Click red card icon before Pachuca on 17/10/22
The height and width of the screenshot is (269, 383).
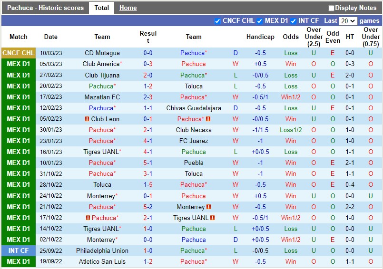88,218
